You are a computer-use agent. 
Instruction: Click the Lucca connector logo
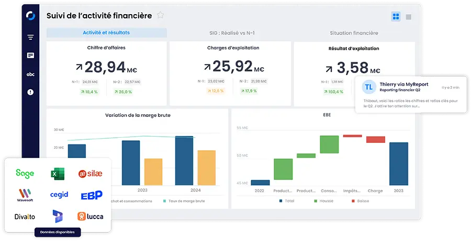pyautogui.click(x=91, y=216)
